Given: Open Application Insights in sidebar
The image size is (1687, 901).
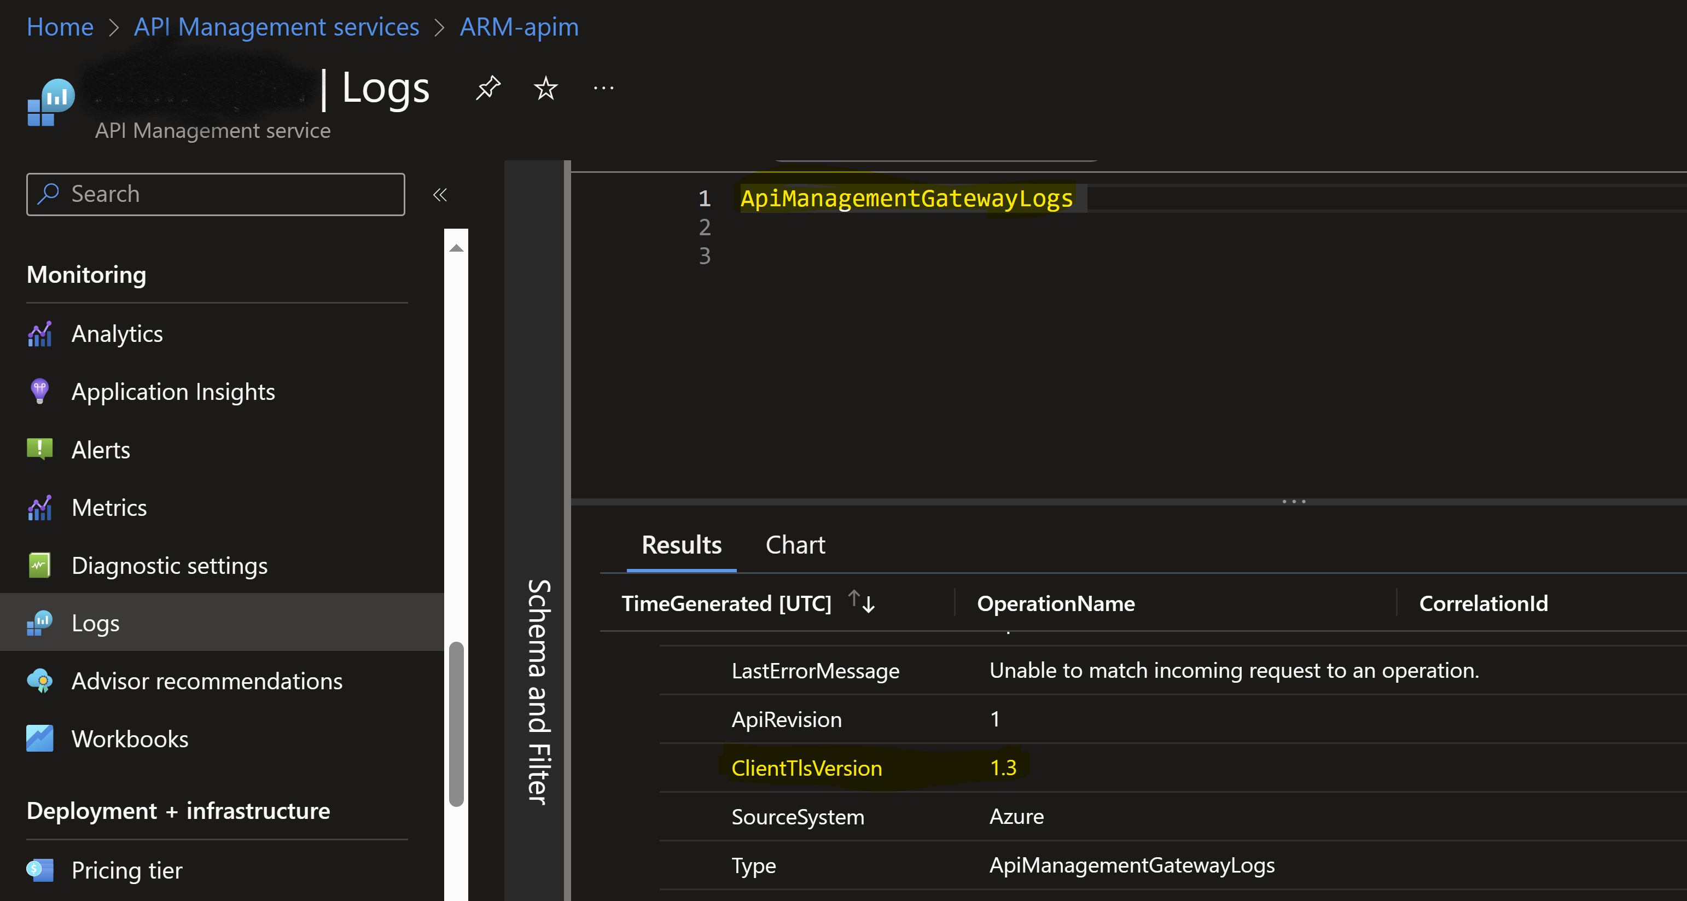Looking at the screenshot, I should [x=173, y=392].
